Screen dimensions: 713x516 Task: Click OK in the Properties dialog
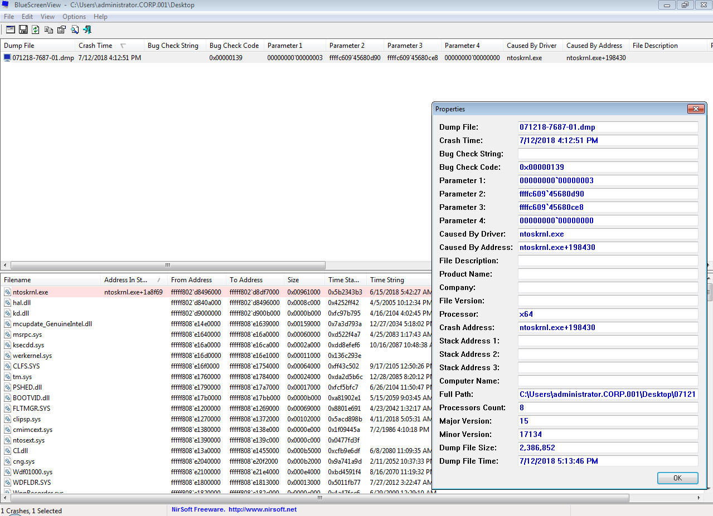[x=677, y=478]
